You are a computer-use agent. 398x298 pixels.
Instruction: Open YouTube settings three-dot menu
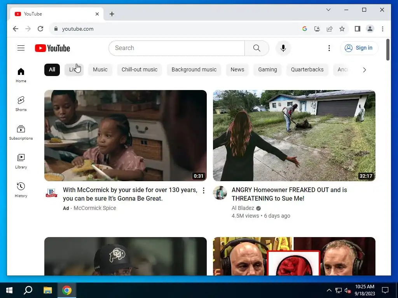click(329, 48)
